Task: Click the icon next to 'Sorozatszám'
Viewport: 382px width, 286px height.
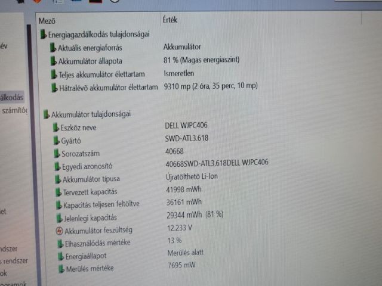Action: pyautogui.click(x=57, y=154)
